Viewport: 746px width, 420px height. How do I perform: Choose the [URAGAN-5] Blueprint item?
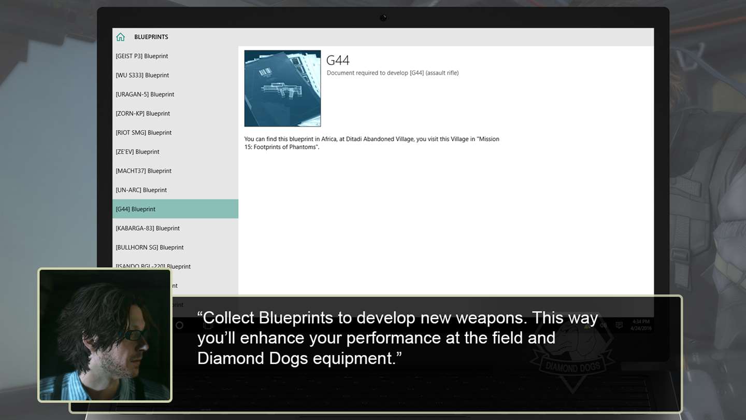176,94
